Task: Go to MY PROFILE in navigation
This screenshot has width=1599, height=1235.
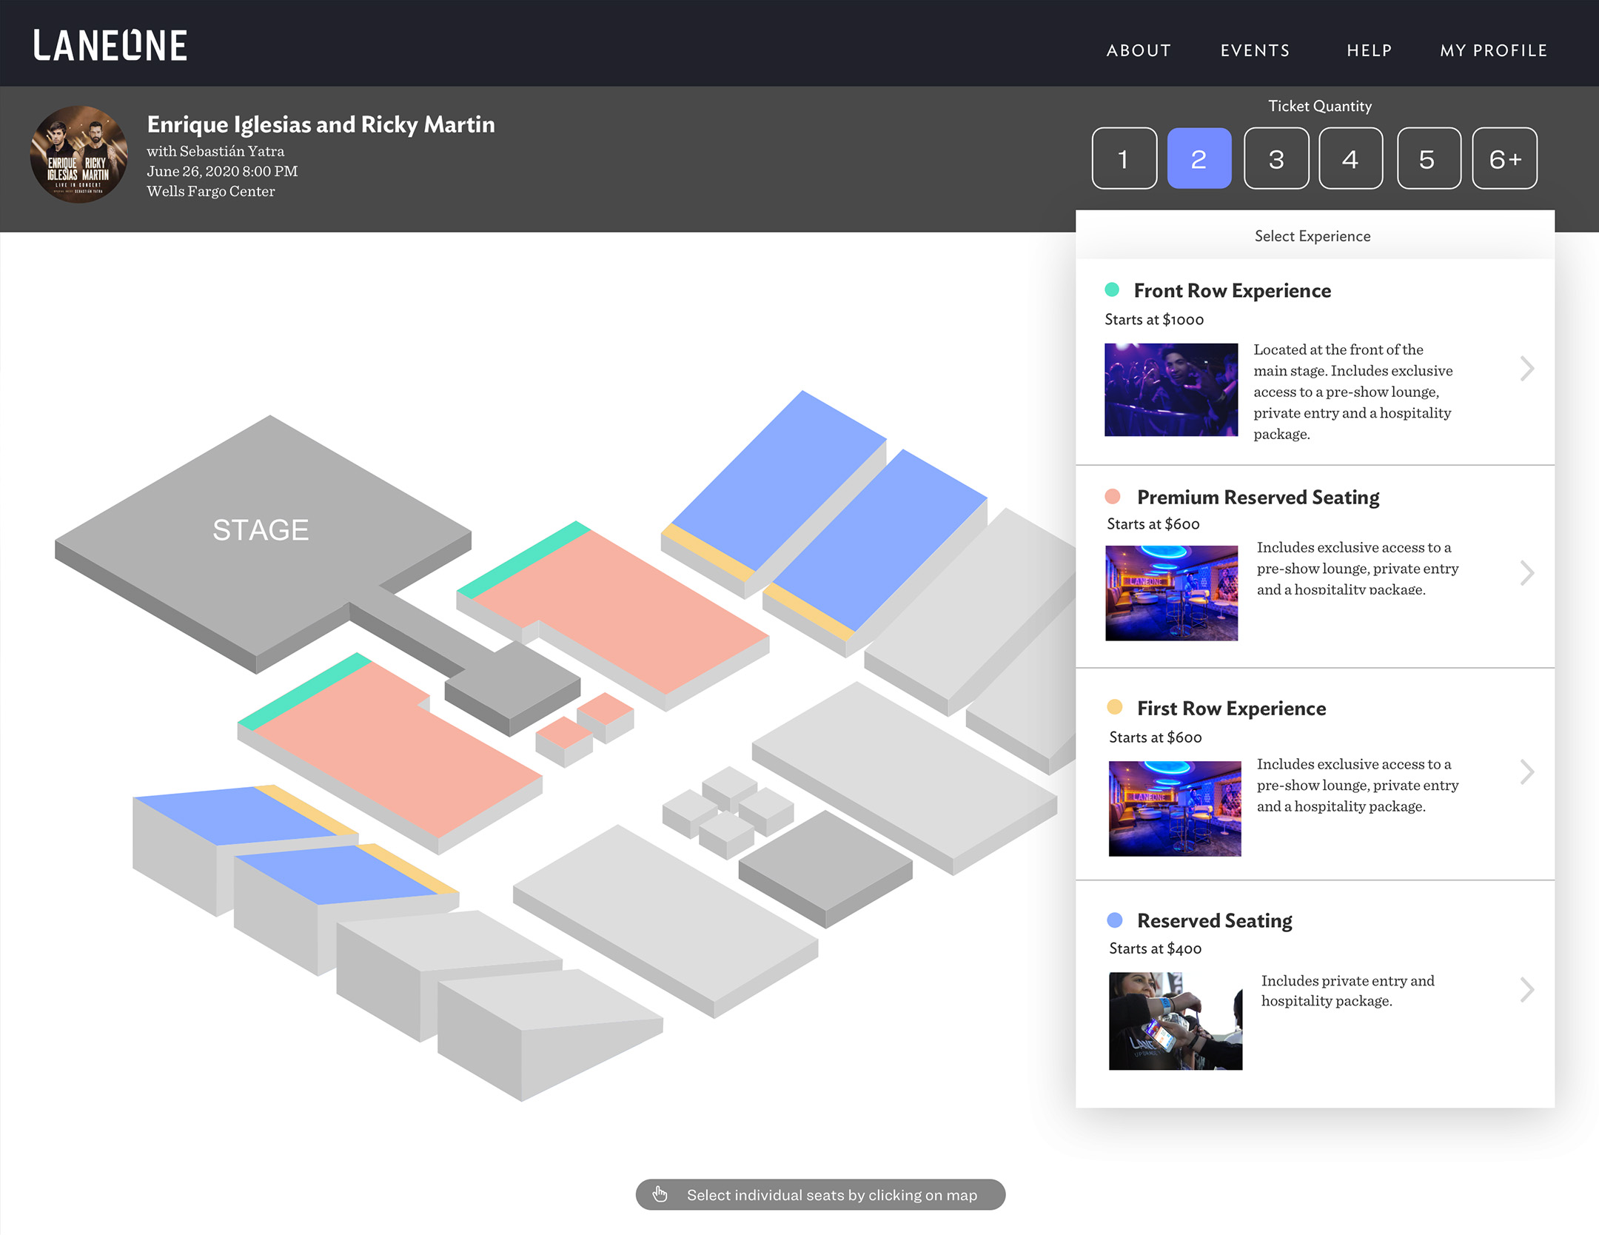Action: [1493, 50]
